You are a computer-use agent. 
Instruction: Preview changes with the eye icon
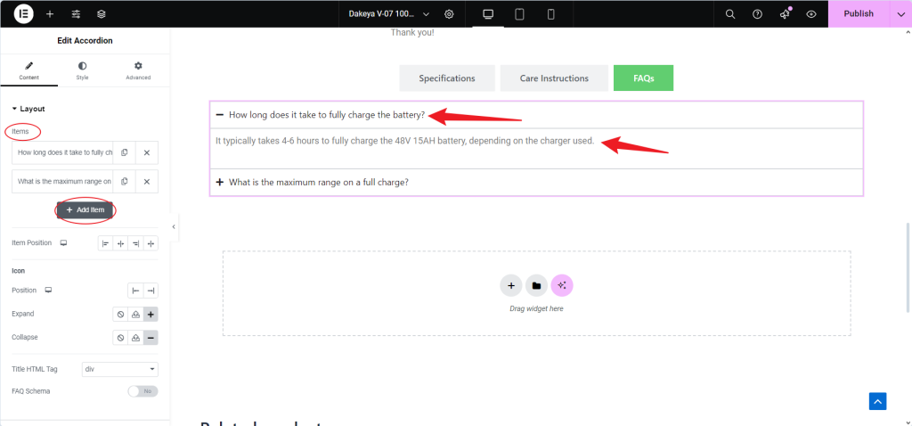pos(811,14)
